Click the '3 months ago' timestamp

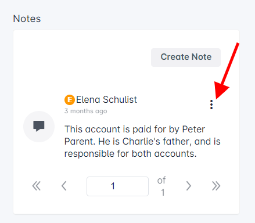pos(85,111)
